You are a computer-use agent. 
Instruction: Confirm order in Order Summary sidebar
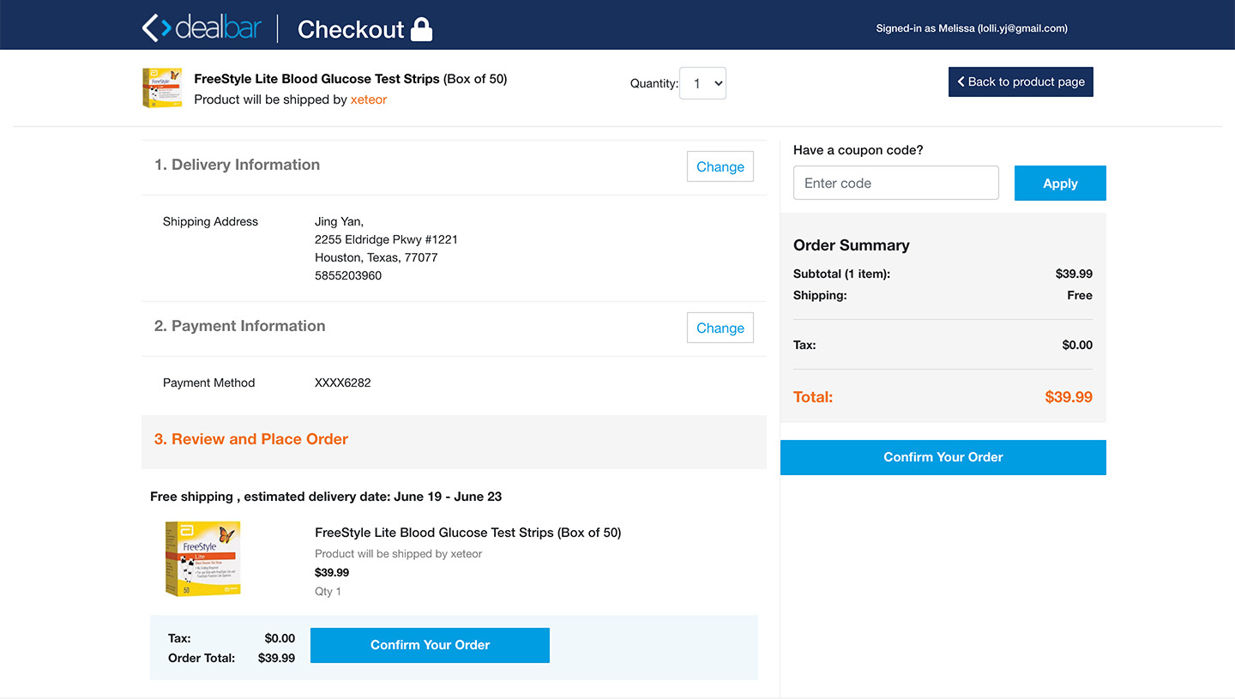[943, 457]
